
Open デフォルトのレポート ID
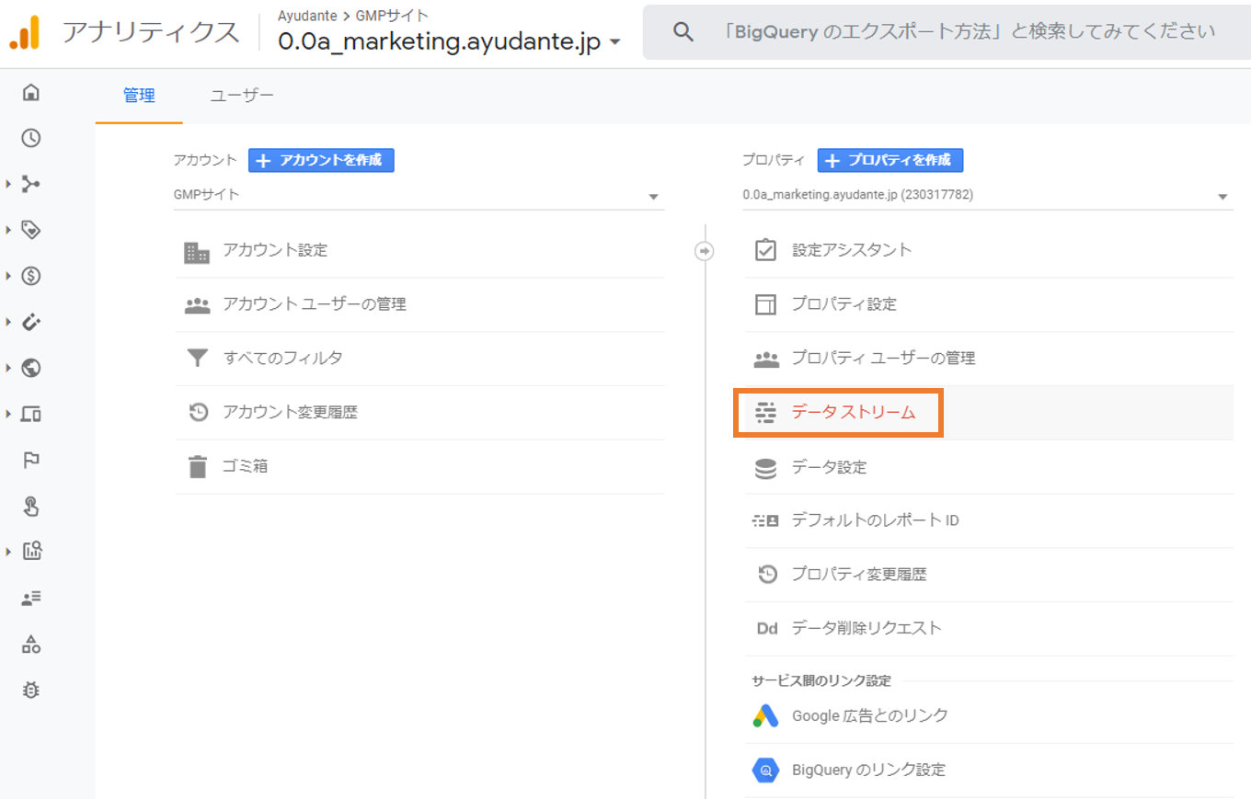(989, 521)
